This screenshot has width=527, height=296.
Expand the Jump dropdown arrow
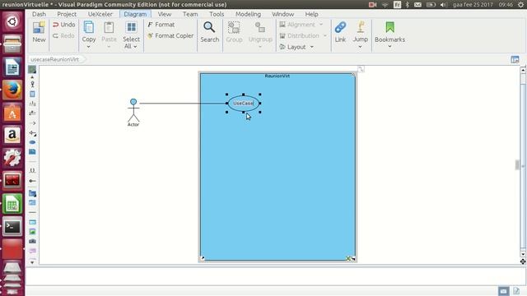tap(361, 47)
